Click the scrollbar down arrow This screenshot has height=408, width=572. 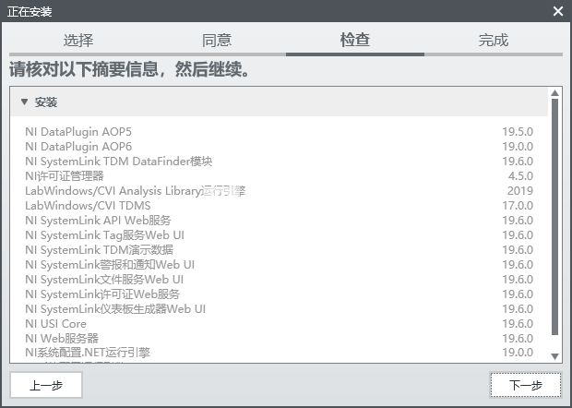(x=554, y=356)
